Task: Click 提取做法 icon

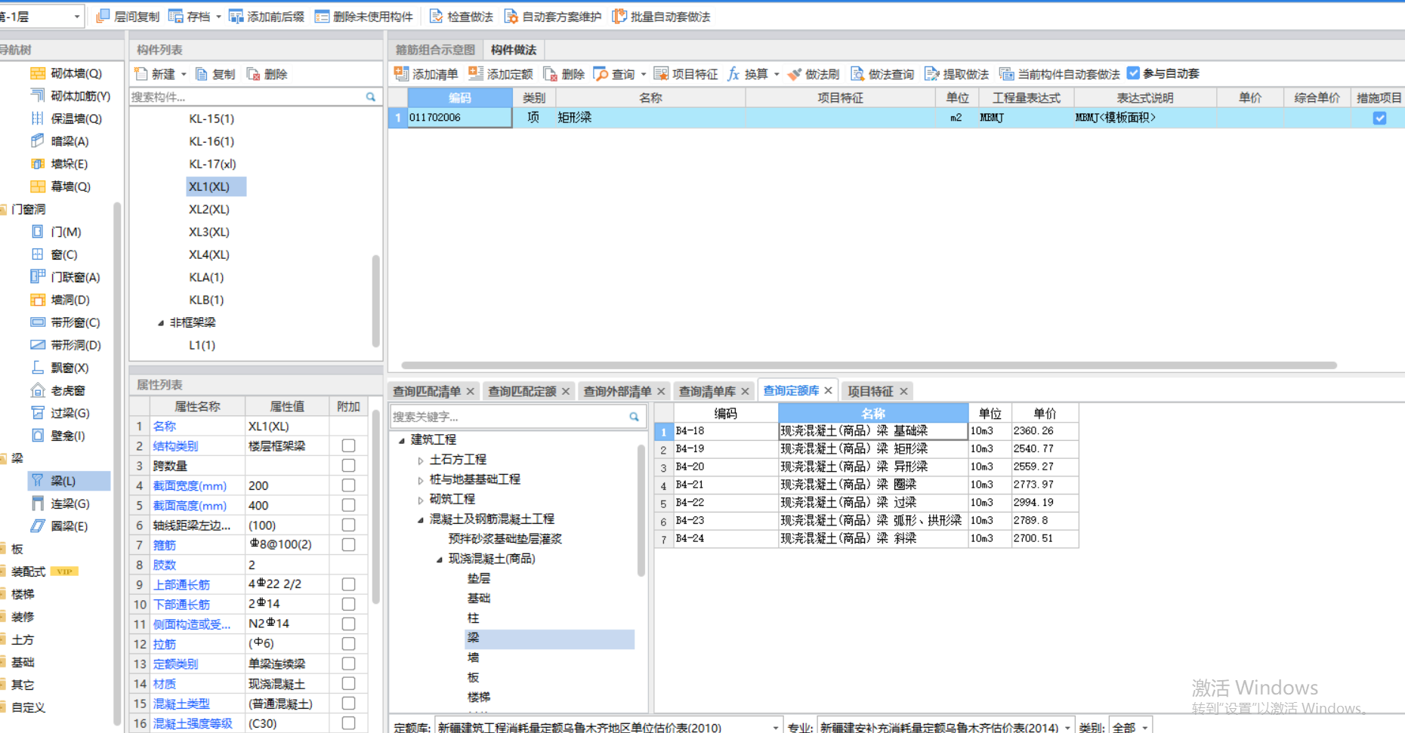Action: pos(932,73)
